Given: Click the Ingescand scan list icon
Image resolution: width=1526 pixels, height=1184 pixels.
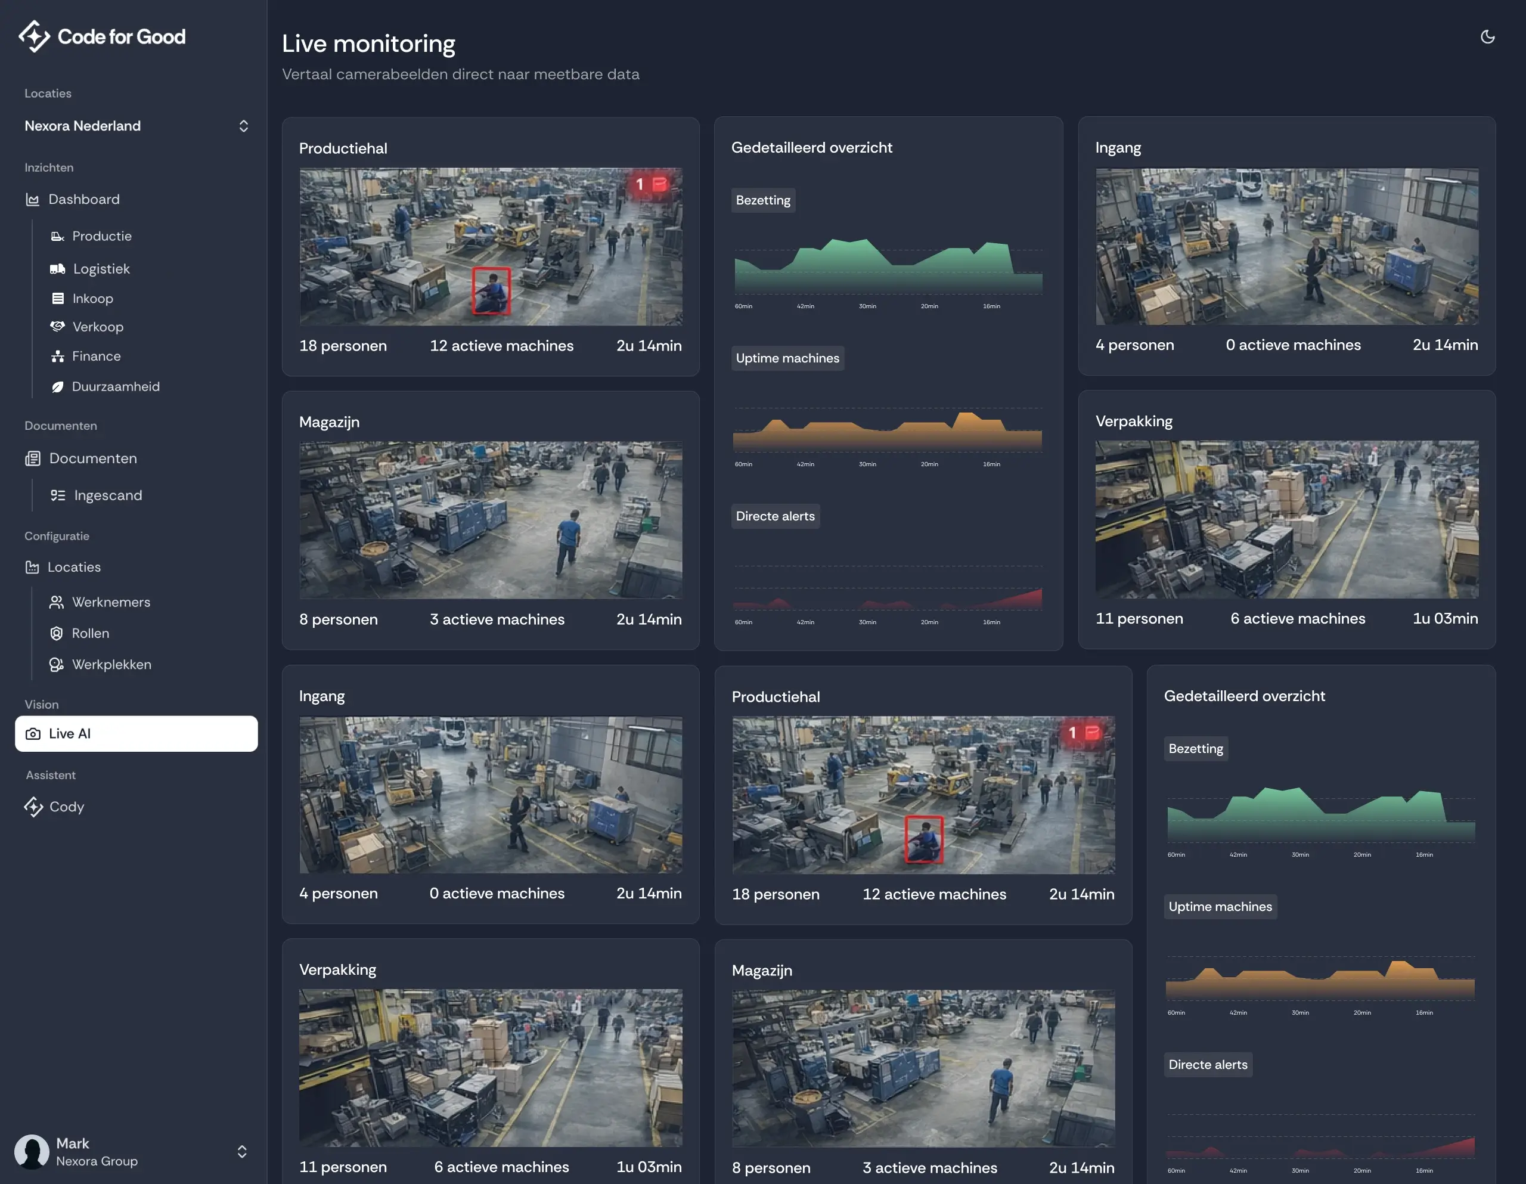Looking at the screenshot, I should pyautogui.click(x=58, y=495).
